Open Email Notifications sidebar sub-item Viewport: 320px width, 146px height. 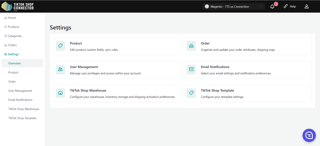click(20, 100)
